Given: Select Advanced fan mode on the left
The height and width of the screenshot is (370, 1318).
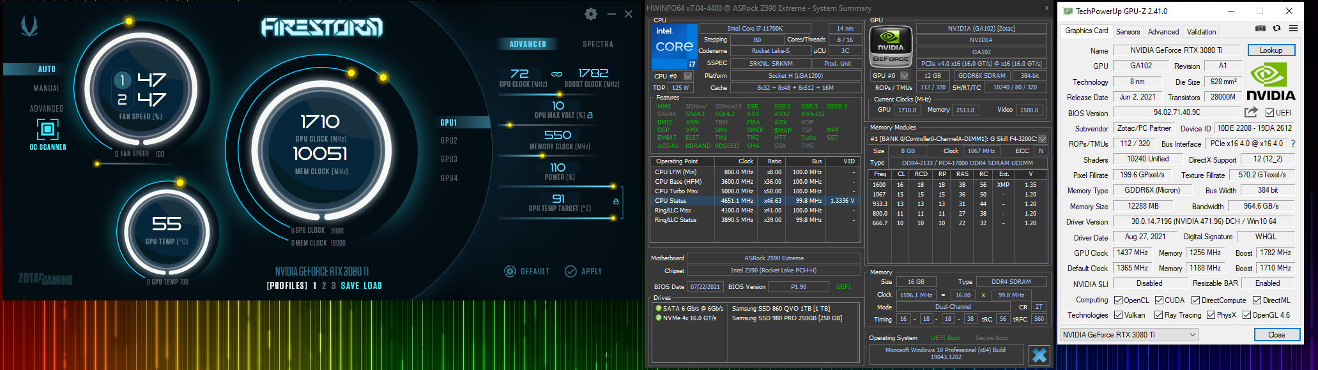Looking at the screenshot, I should [x=47, y=108].
